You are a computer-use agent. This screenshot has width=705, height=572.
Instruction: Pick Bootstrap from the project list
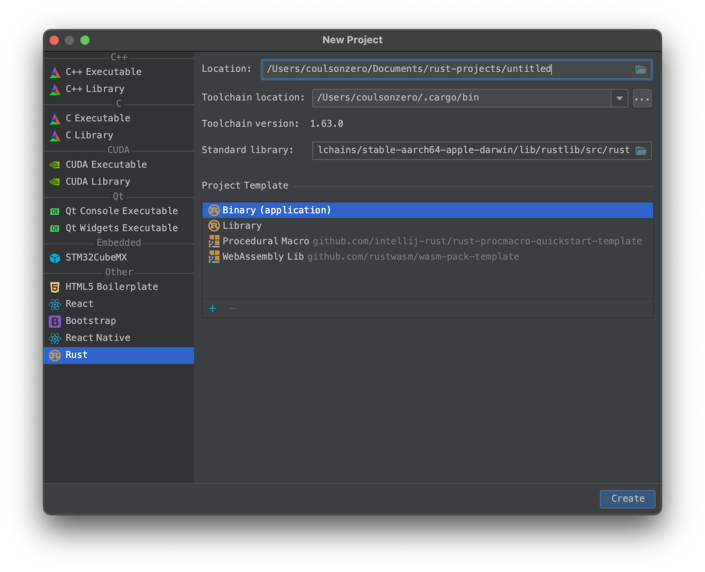tap(90, 321)
